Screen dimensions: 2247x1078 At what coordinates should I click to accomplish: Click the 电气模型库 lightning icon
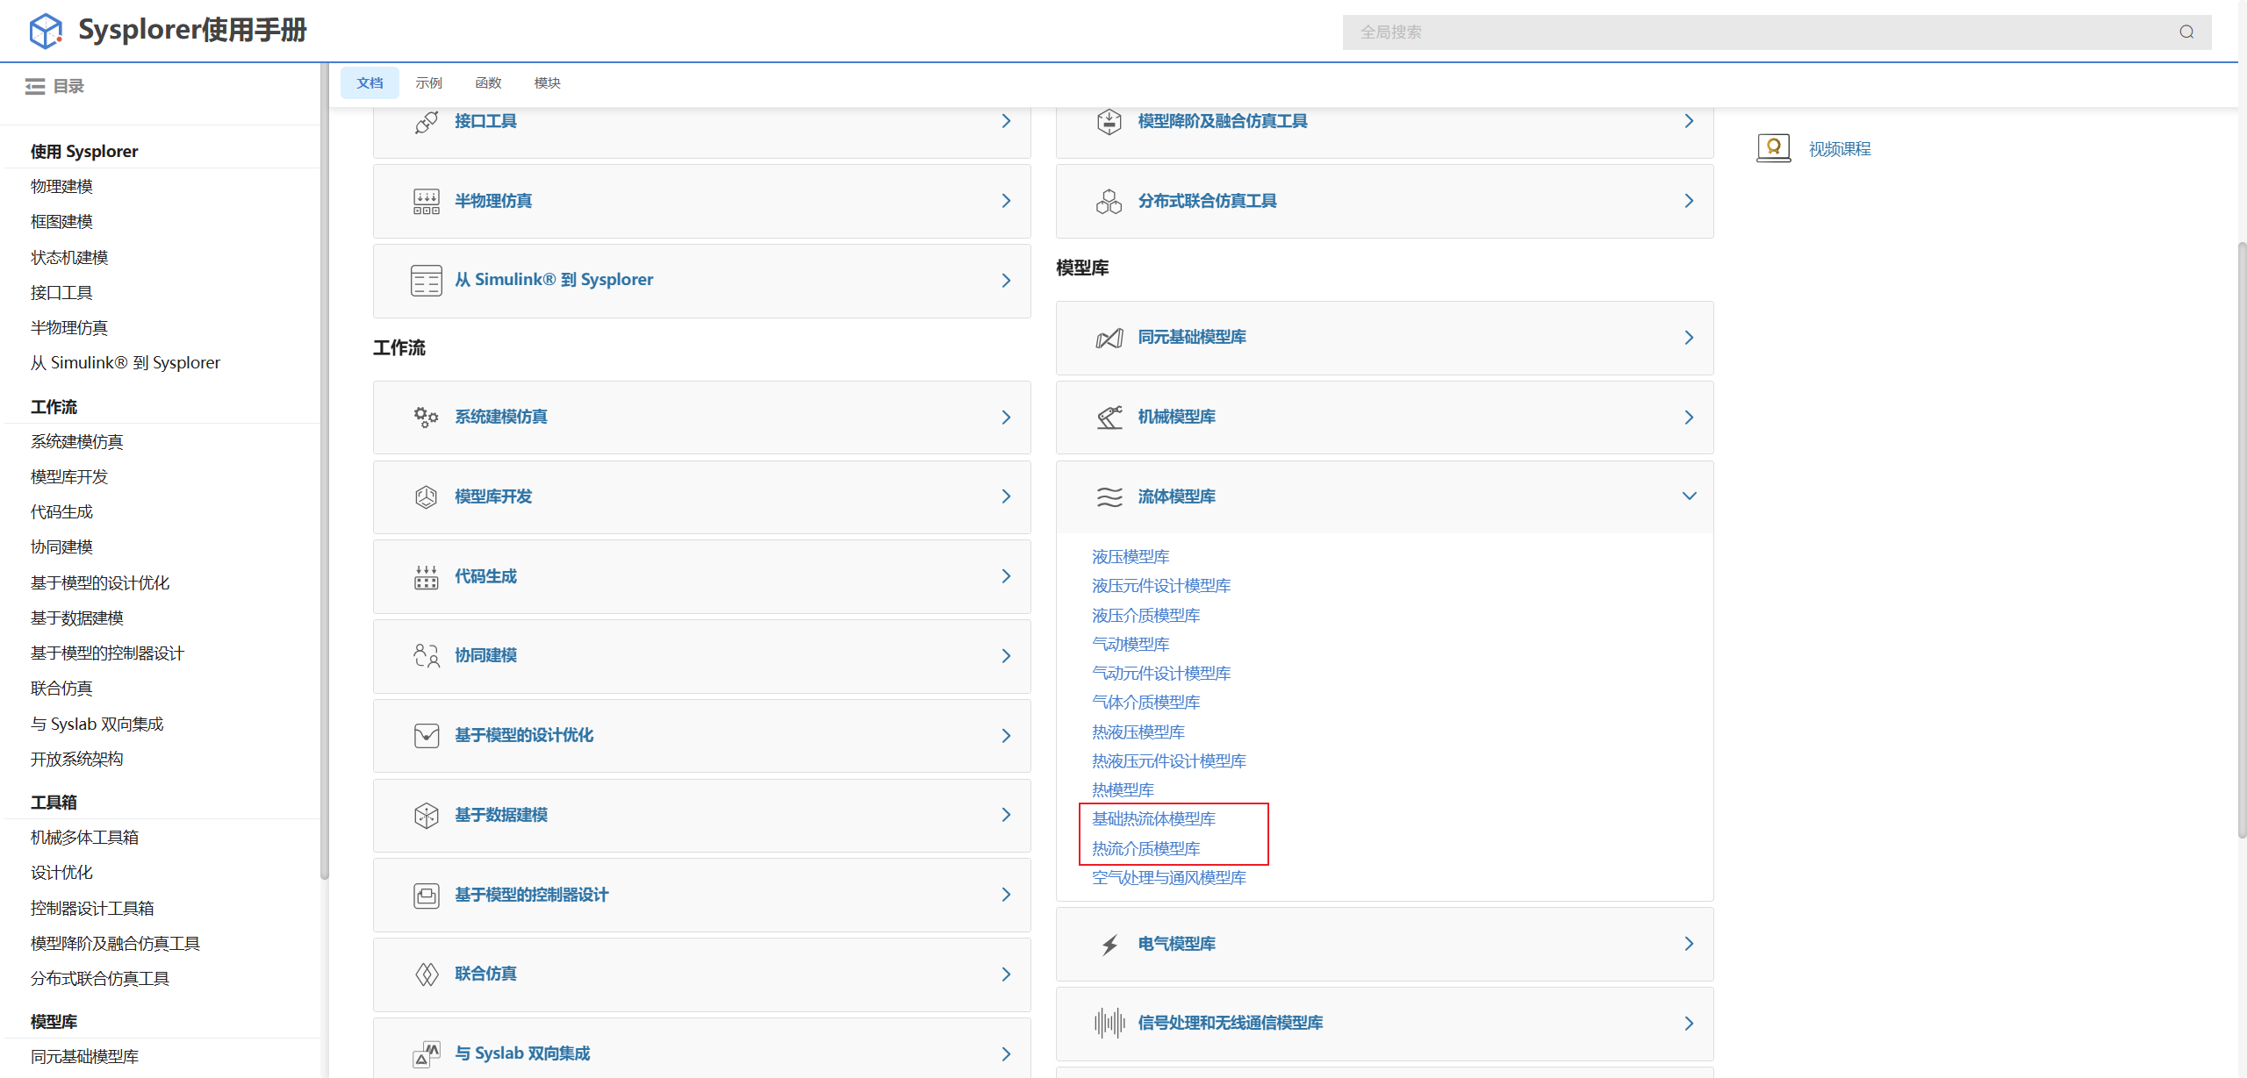pos(1109,945)
